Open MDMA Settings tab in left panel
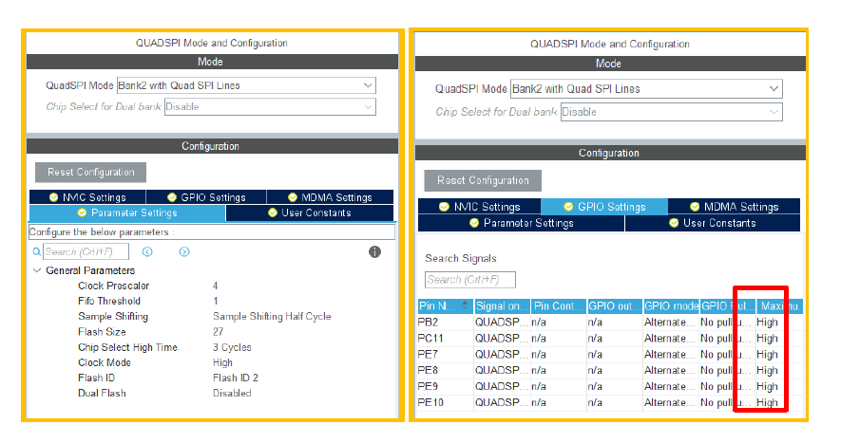860x443 pixels. coord(330,197)
